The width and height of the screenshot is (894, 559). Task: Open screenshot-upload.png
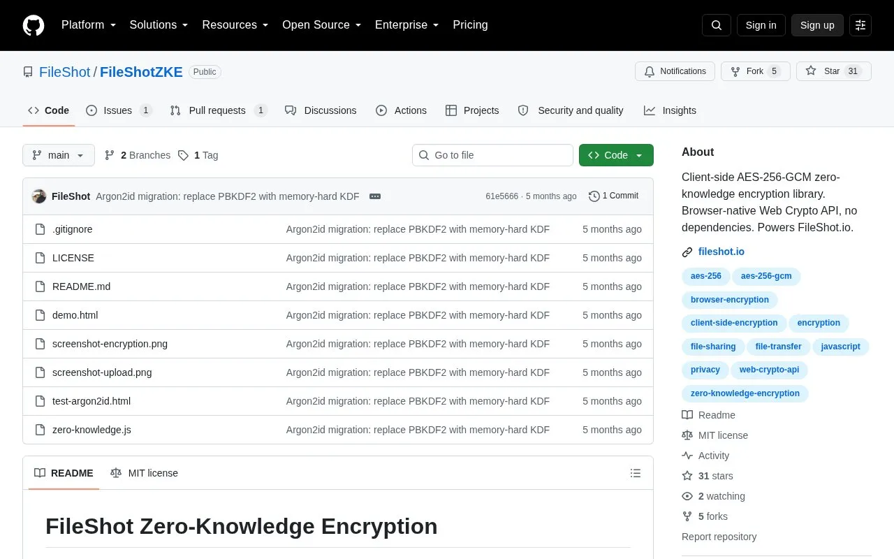[x=102, y=372]
